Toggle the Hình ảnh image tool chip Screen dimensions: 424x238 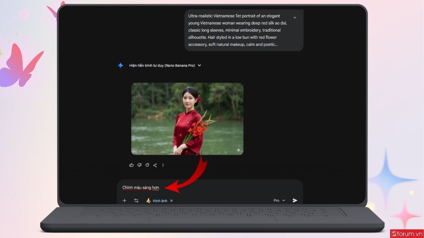[157, 201]
